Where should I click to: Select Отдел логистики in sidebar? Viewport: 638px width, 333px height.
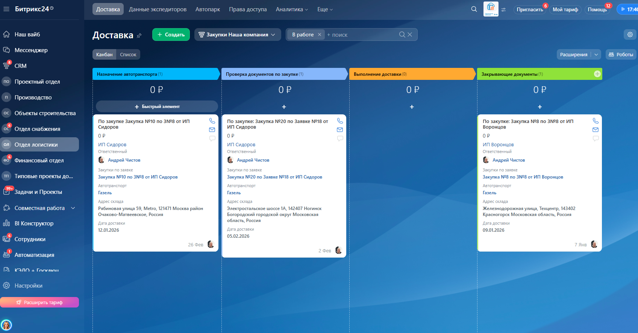(39, 144)
